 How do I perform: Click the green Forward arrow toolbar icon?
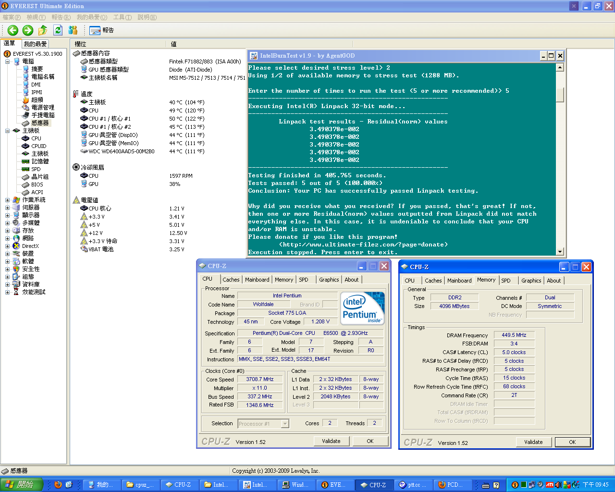click(28, 30)
